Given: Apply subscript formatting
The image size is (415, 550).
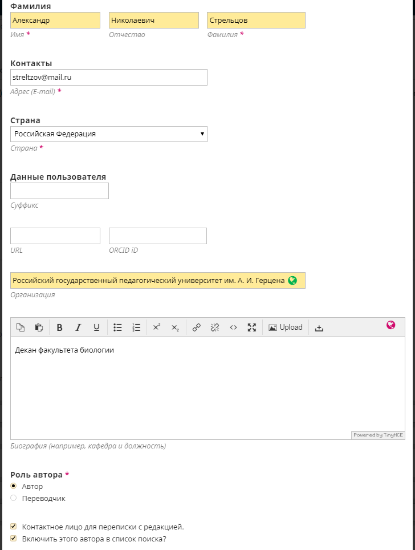Looking at the screenshot, I should pos(175,327).
